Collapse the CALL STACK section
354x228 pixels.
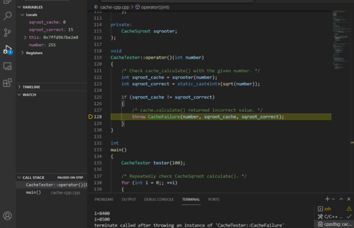(x=19, y=178)
